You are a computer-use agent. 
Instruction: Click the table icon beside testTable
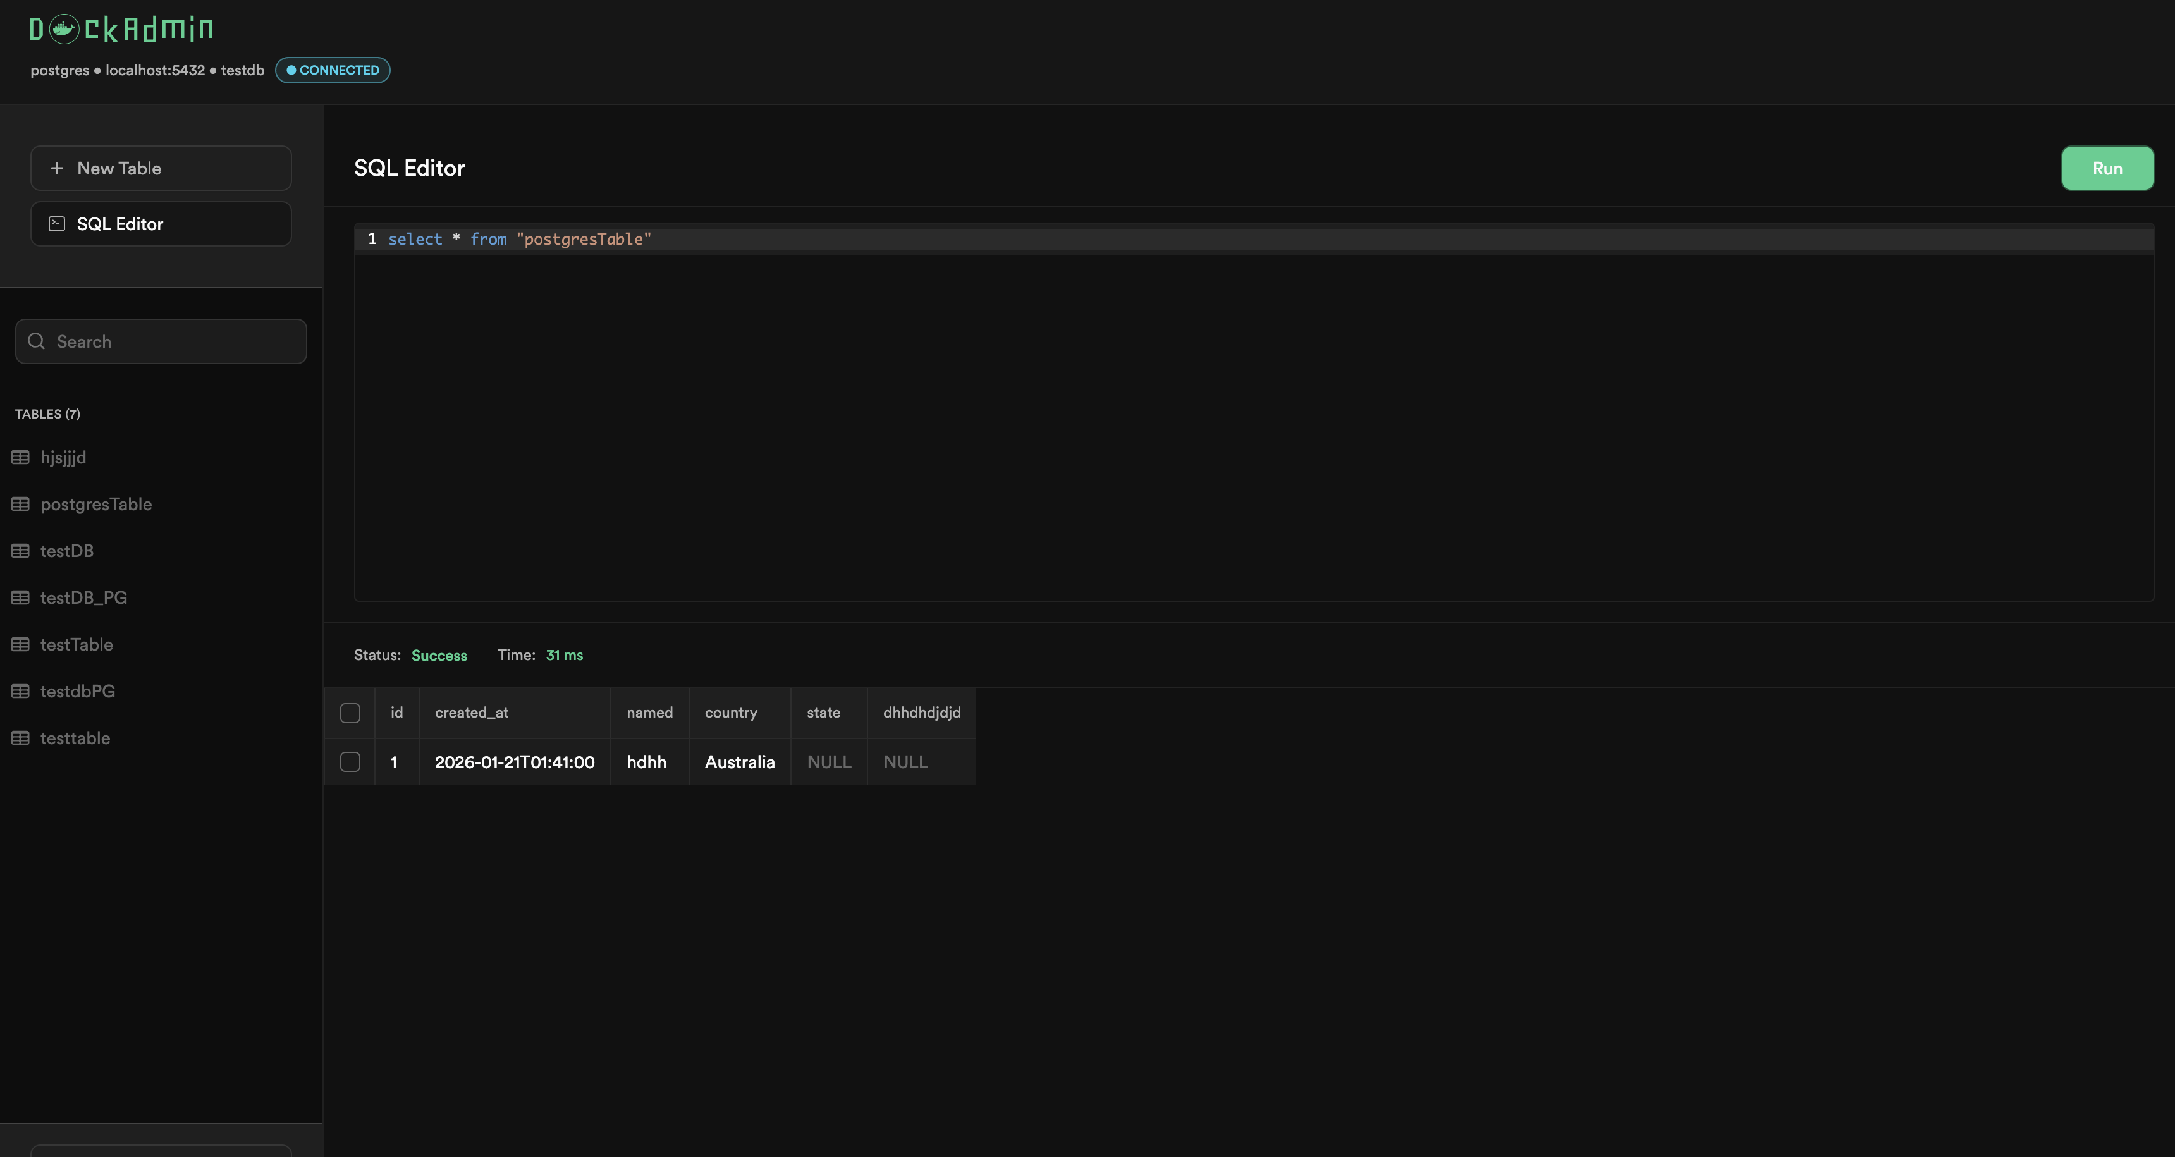click(x=20, y=644)
